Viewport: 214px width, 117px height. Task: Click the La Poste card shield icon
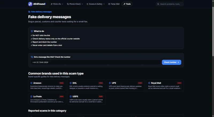(x=31, y=97)
